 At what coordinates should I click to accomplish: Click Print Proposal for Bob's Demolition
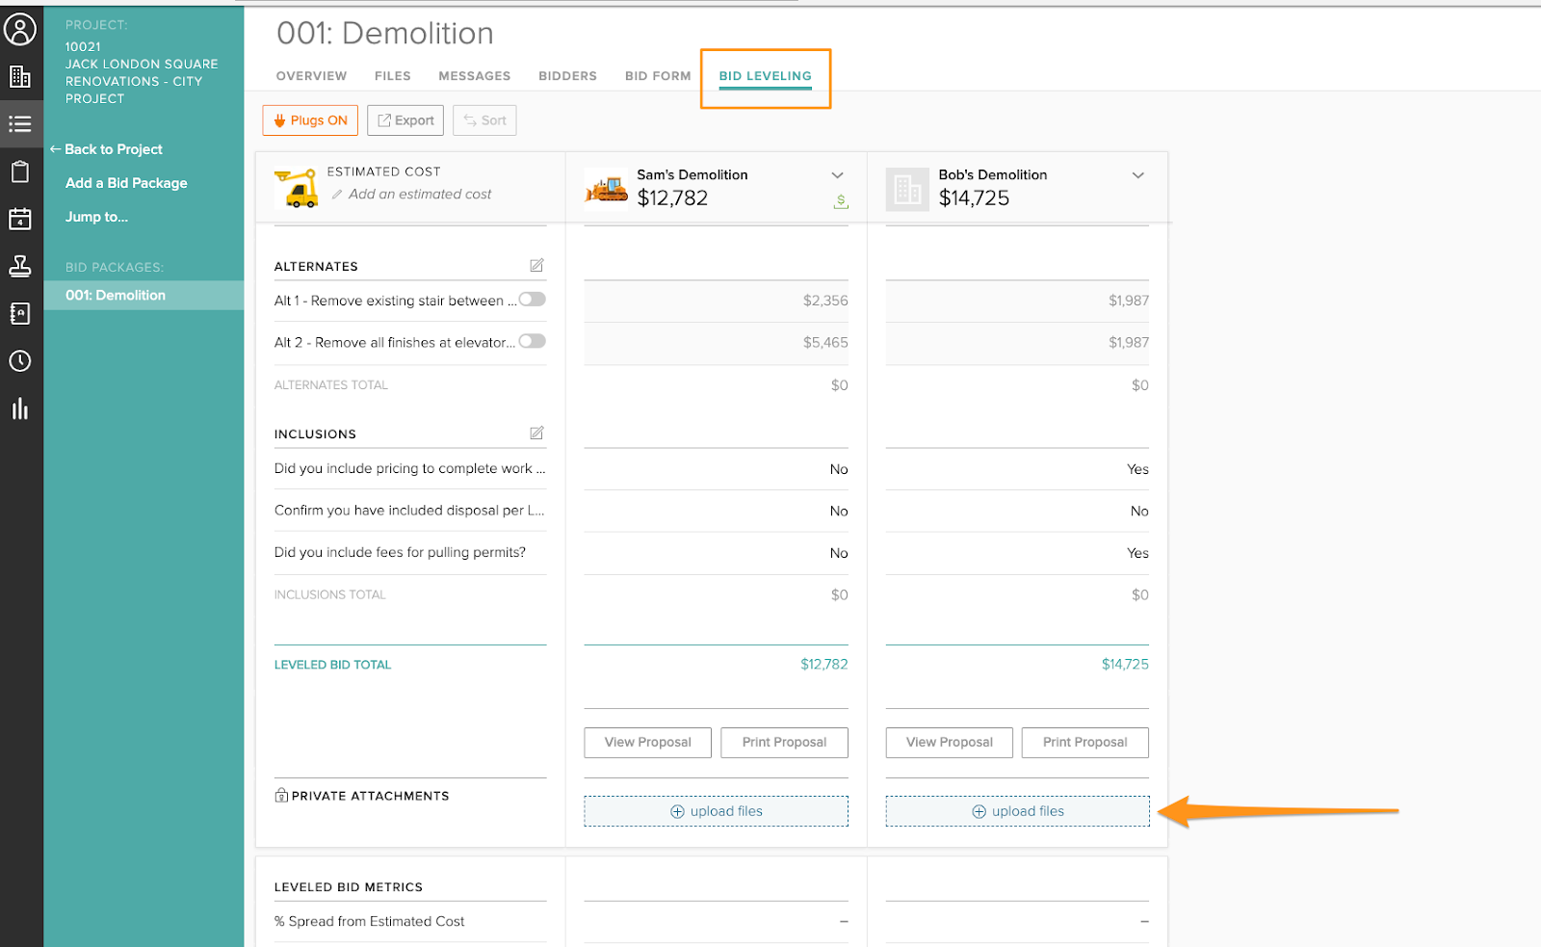point(1084,743)
